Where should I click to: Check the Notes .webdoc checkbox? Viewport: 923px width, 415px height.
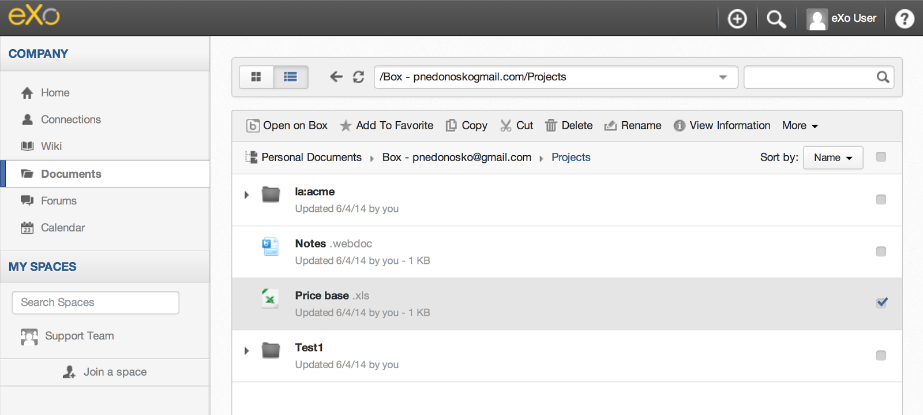pos(881,251)
